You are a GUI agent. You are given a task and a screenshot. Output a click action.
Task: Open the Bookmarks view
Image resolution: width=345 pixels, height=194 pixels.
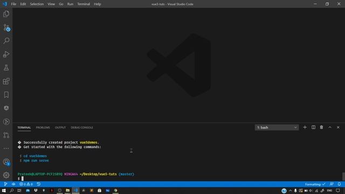(6, 95)
